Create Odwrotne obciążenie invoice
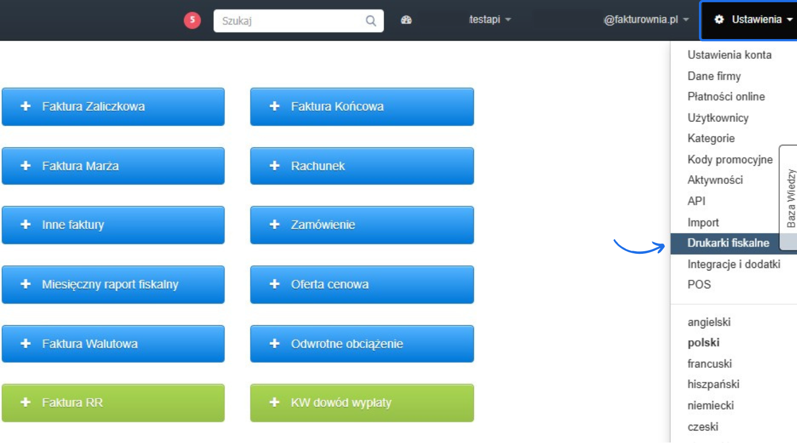Viewport: 797px width, 443px height. pos(362,344)
